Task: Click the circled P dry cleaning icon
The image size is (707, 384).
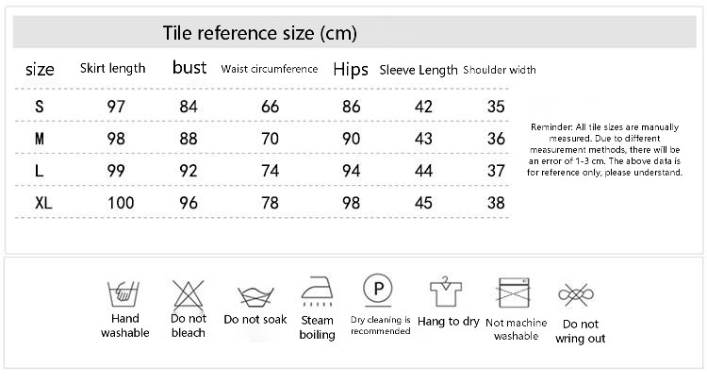Action: click(x=380, y=287)
